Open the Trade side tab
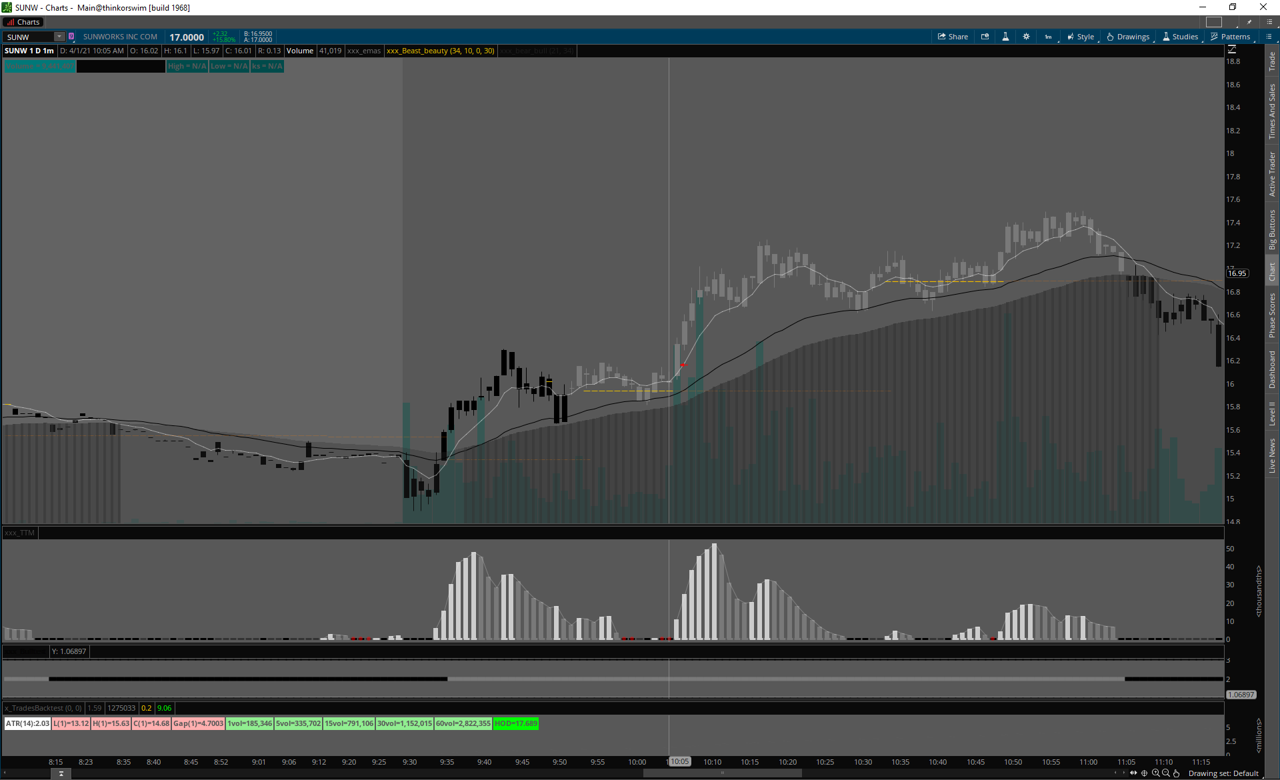1280x780 pixels. tap(1272, 61)
